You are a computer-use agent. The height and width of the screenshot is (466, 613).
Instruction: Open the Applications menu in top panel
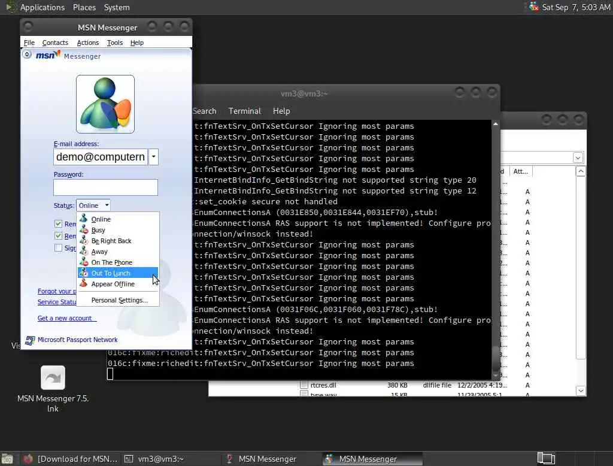(43, 7)
